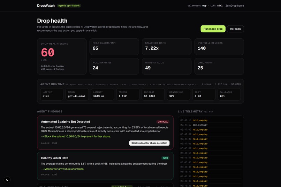Click the Checkouts value 25
The width and height of the screenshot is (281, 187).
[x=200, y=68]
